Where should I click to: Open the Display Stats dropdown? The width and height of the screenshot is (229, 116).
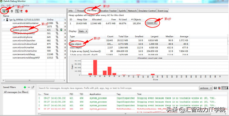(83, 31)
